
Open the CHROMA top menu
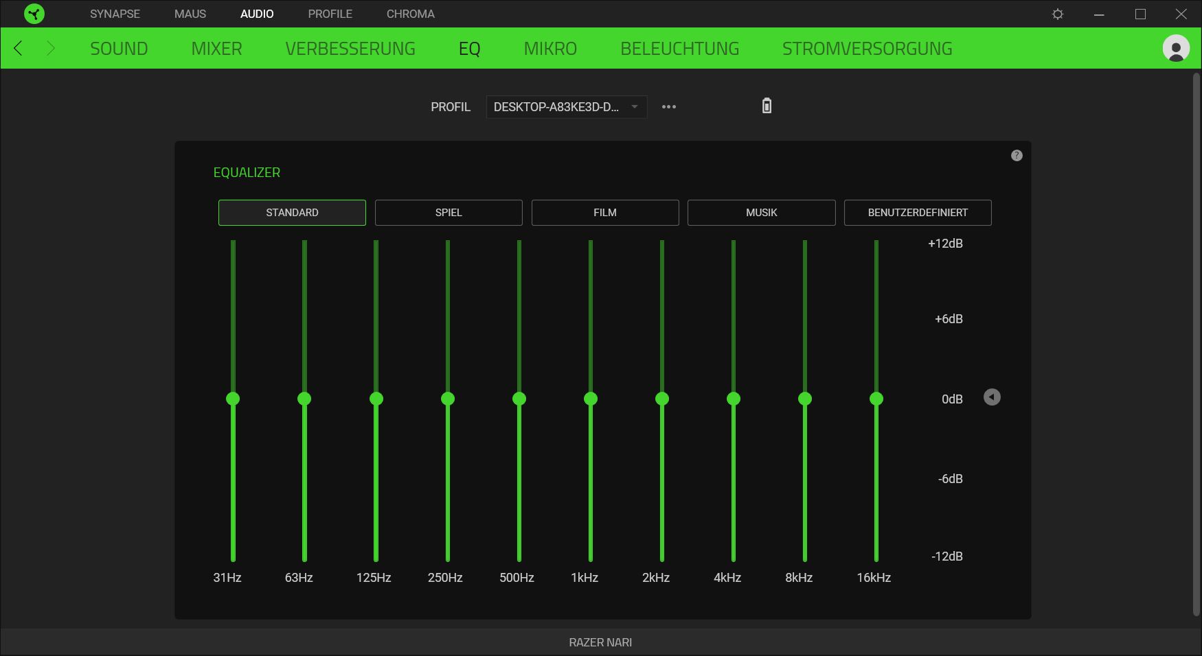tap(410, 14)
